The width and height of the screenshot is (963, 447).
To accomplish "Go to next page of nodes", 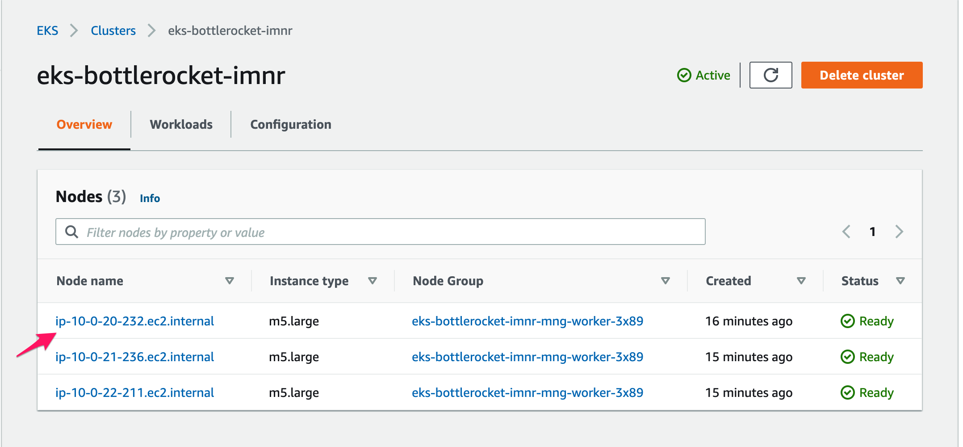I will click(899, 232).
